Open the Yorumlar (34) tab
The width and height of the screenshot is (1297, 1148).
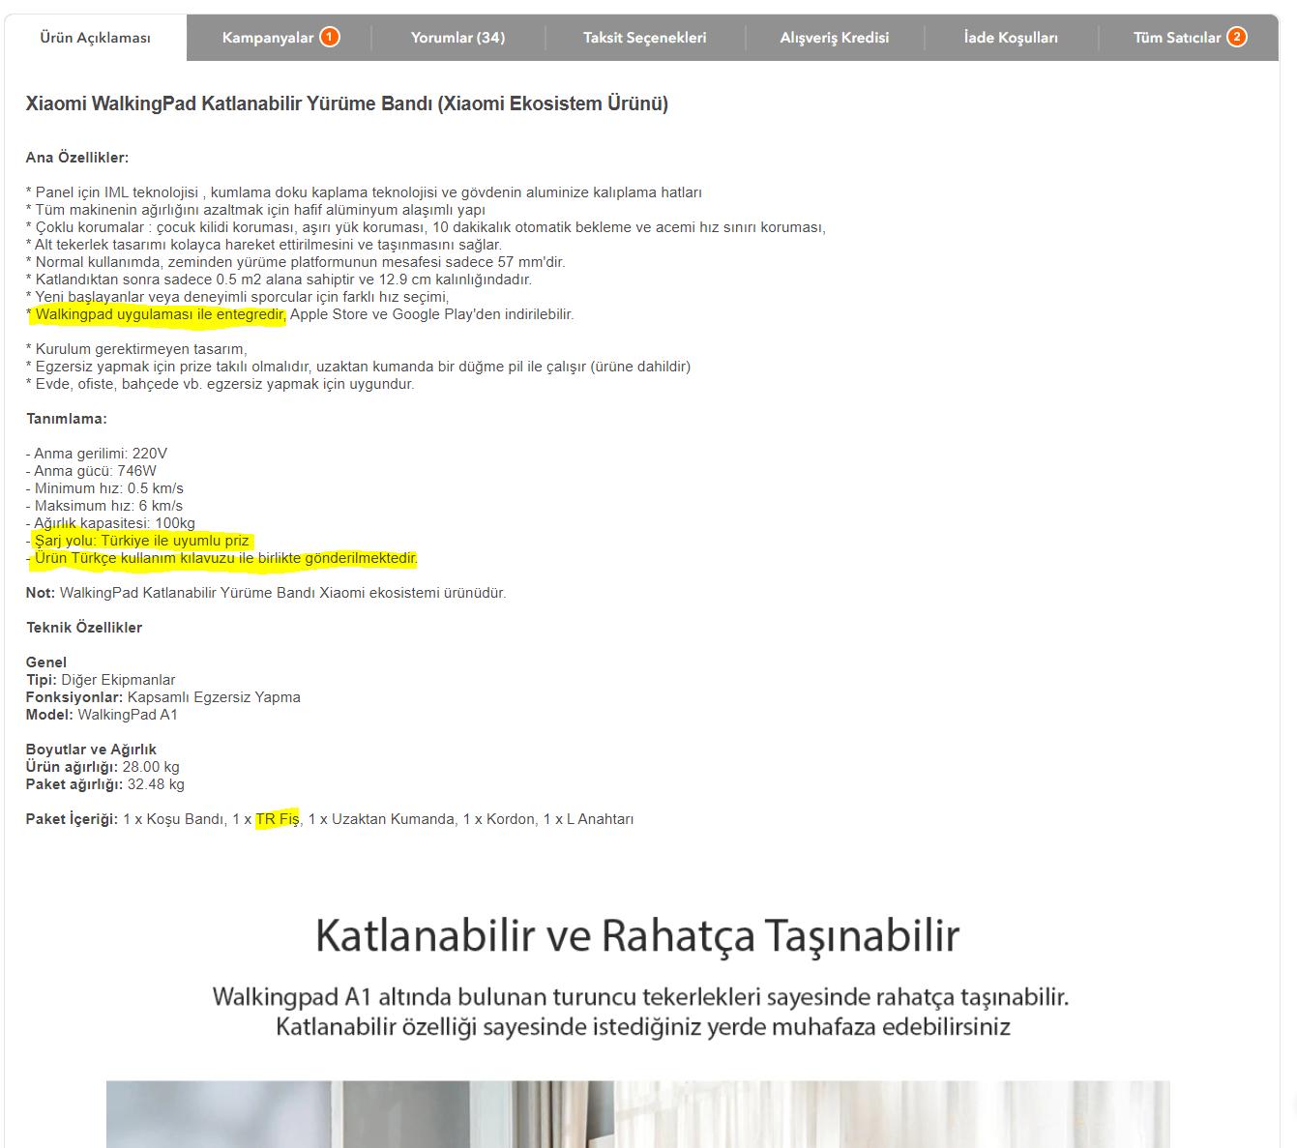(x=457, y=38)
